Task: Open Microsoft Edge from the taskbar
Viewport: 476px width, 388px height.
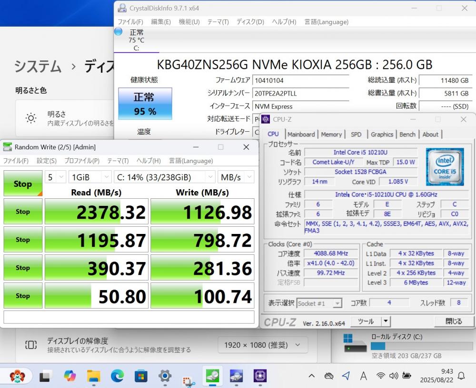Action: click(117, 376)
